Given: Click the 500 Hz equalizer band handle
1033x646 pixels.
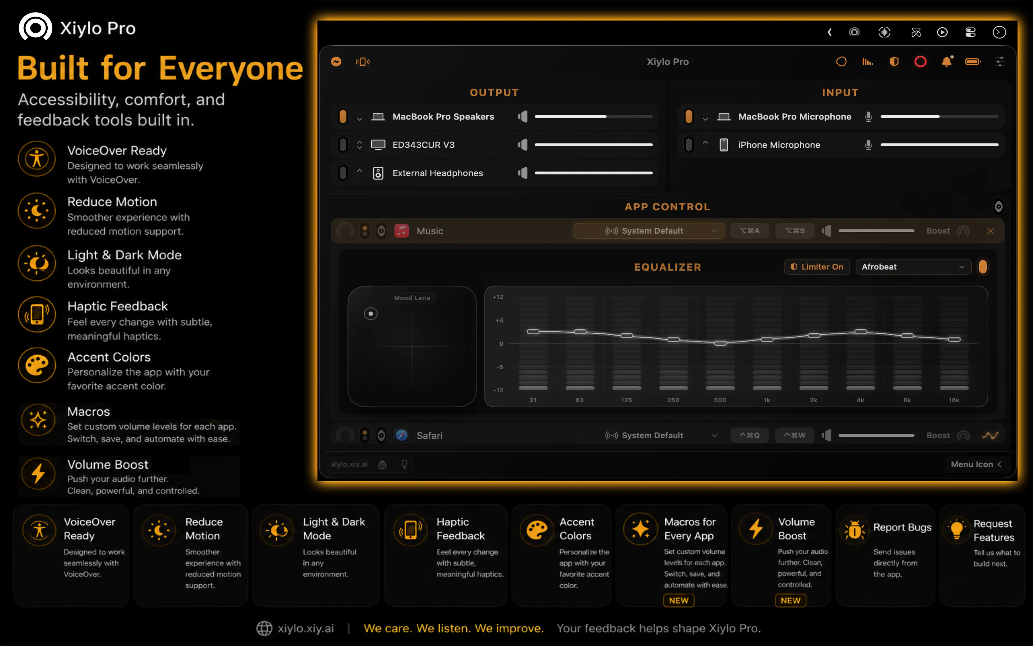Looking at the screenshot, I should coord(720,343).
